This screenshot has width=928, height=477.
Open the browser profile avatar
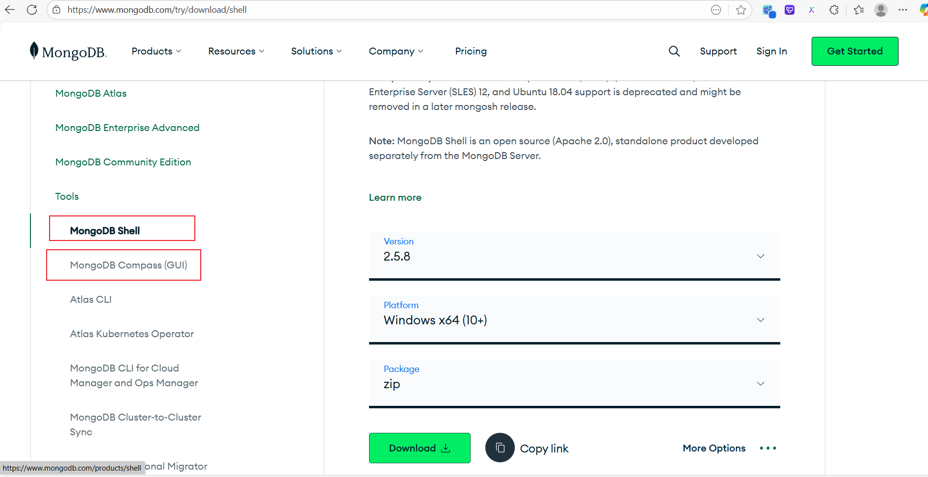pyautogui.click(x=881, y=10)
